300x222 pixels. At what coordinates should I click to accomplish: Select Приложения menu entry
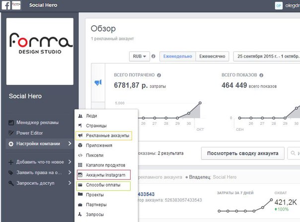coord(106,146)
